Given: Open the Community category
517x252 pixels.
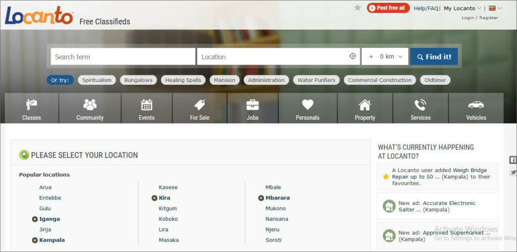Looking at the screenshot, I should click(90, 108).
